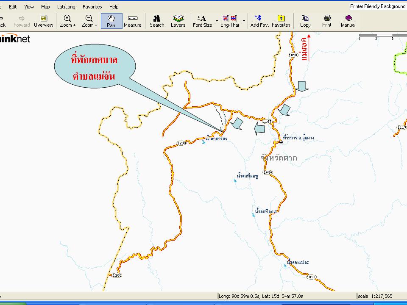The height and width of the screenshot is (305, 407).
Task: Copy the map using Copy icon
Action: [305, 21]
